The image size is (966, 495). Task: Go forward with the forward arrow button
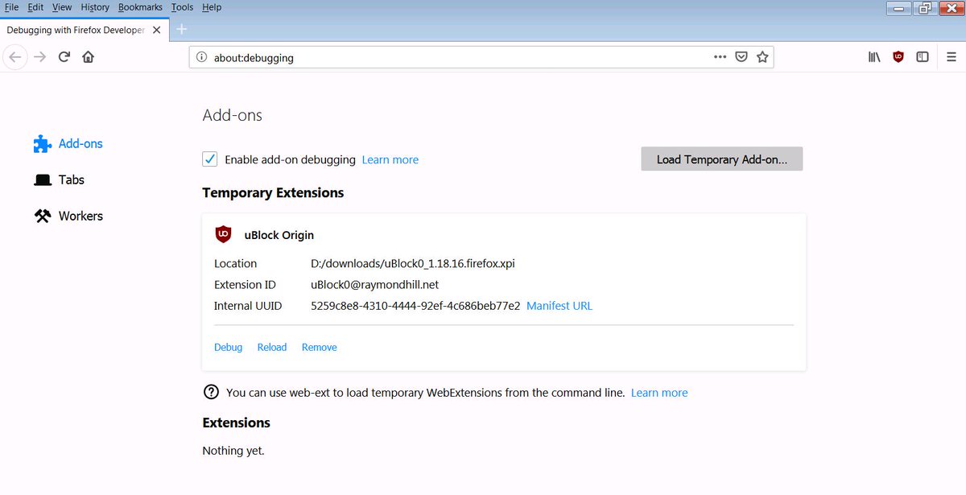(x=40, y=57)
